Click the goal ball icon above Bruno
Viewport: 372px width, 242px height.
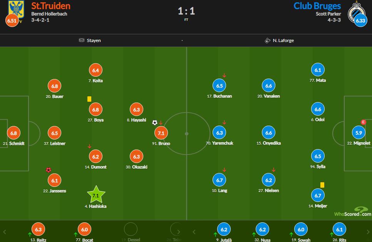point(155,123)
